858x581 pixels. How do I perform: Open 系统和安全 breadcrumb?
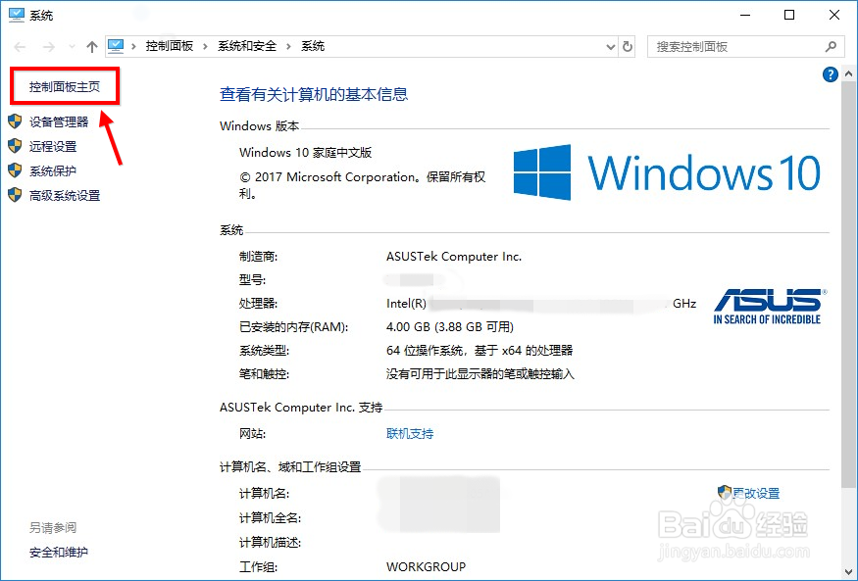247,46
